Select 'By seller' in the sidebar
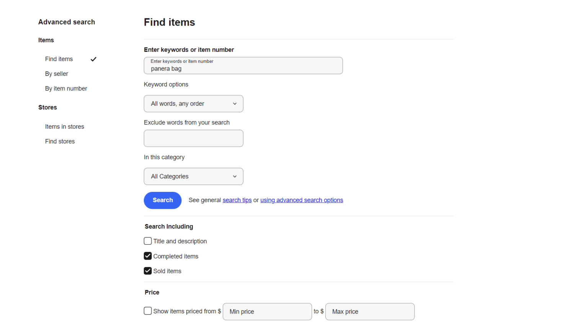The width and height of the screenshot is (588, 324). (56, 74)
